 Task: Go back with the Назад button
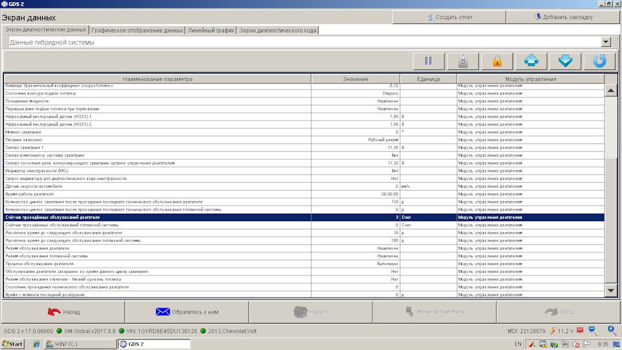click(x=63, y=312)
